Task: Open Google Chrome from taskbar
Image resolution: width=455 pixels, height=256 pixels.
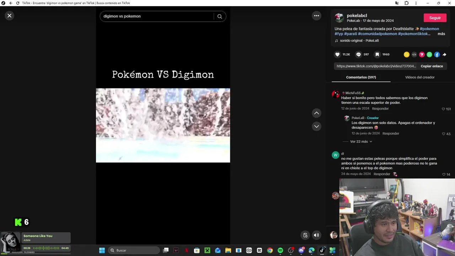Action: [x=270, y=250]
